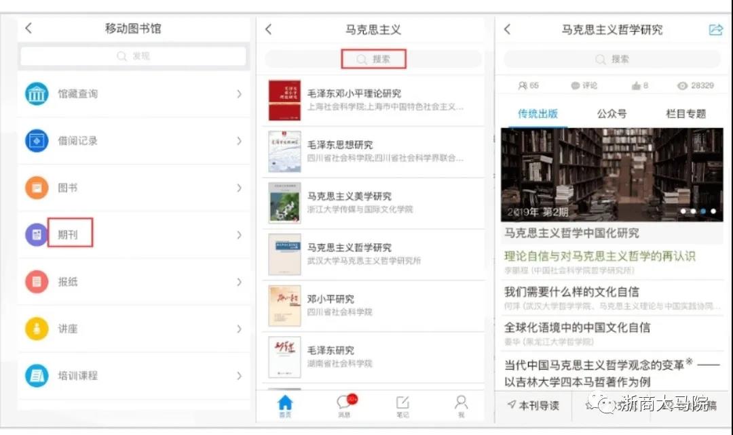
Task: Open 消息 messages icon with badge
Action: tap(345, 405)
